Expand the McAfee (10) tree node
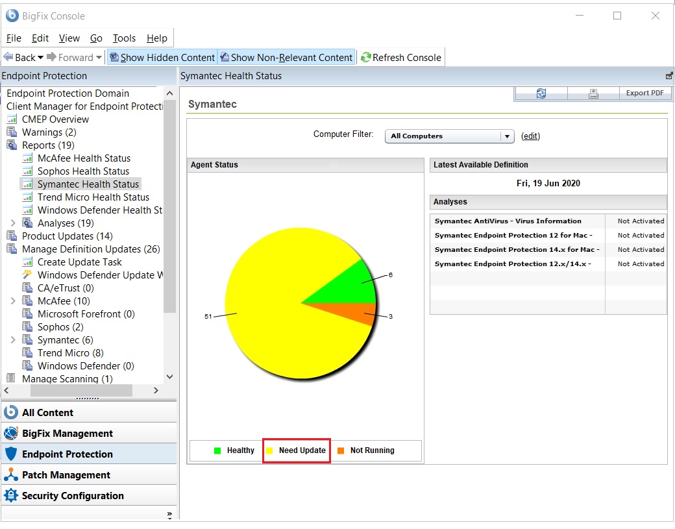The width and height of the screenshot is (675, 529). [13, 301]
